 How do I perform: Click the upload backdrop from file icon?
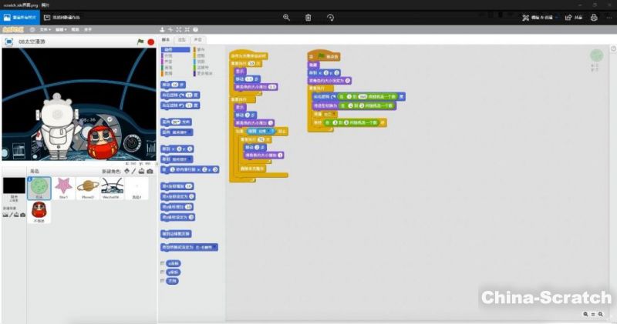pos(16,215)
